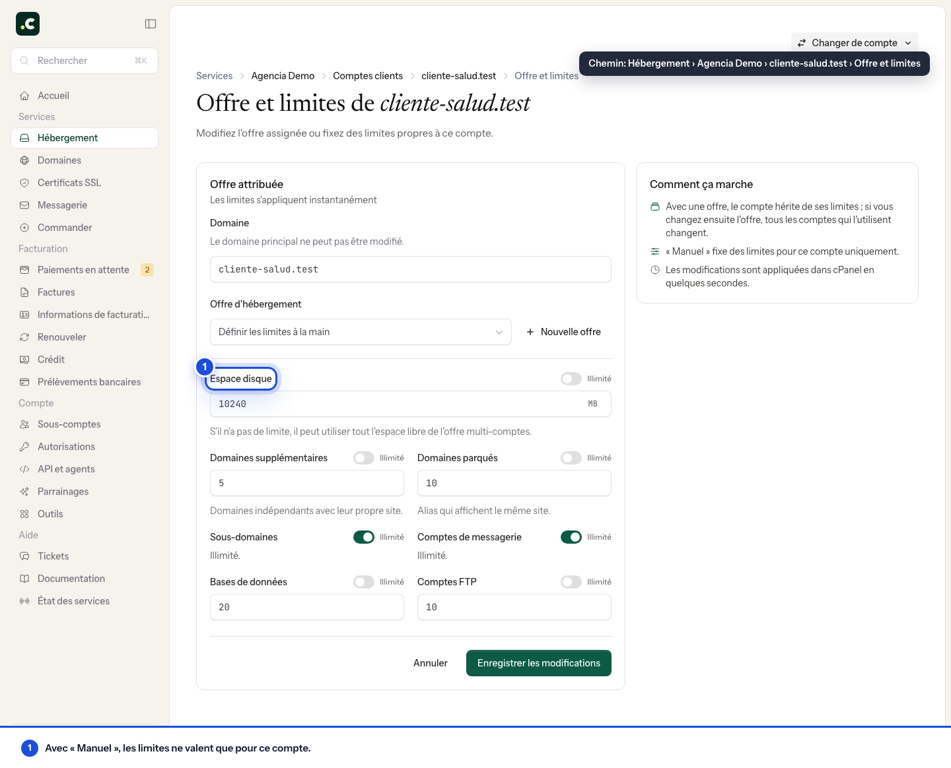Image resolution: width=951 pixels, height=768 pixels.
Task: Follow the Comptes clients breadcrumb link
Action: tap(368, 76)
